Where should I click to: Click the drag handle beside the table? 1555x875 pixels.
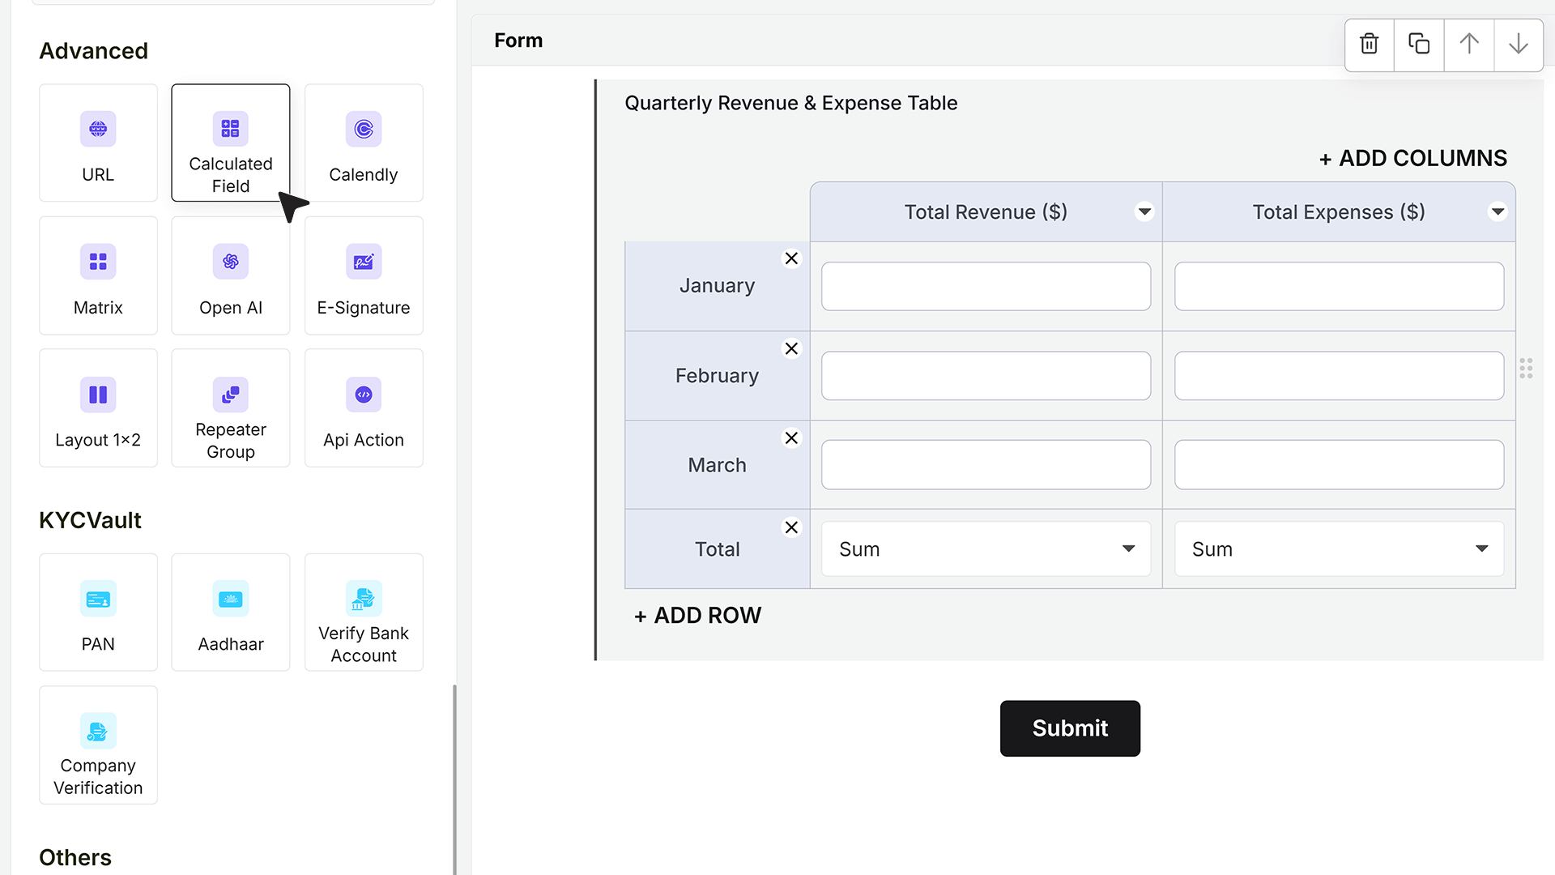pos(1526,369)
